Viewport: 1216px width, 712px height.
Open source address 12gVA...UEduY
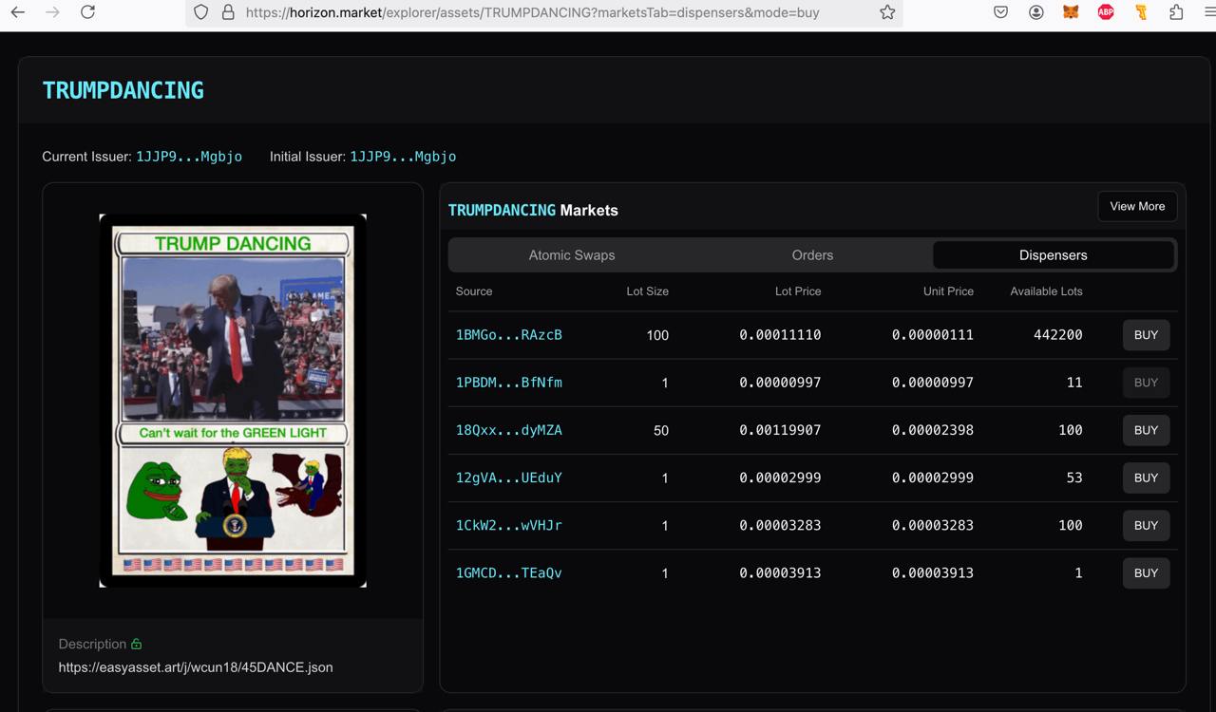(509, 478)
